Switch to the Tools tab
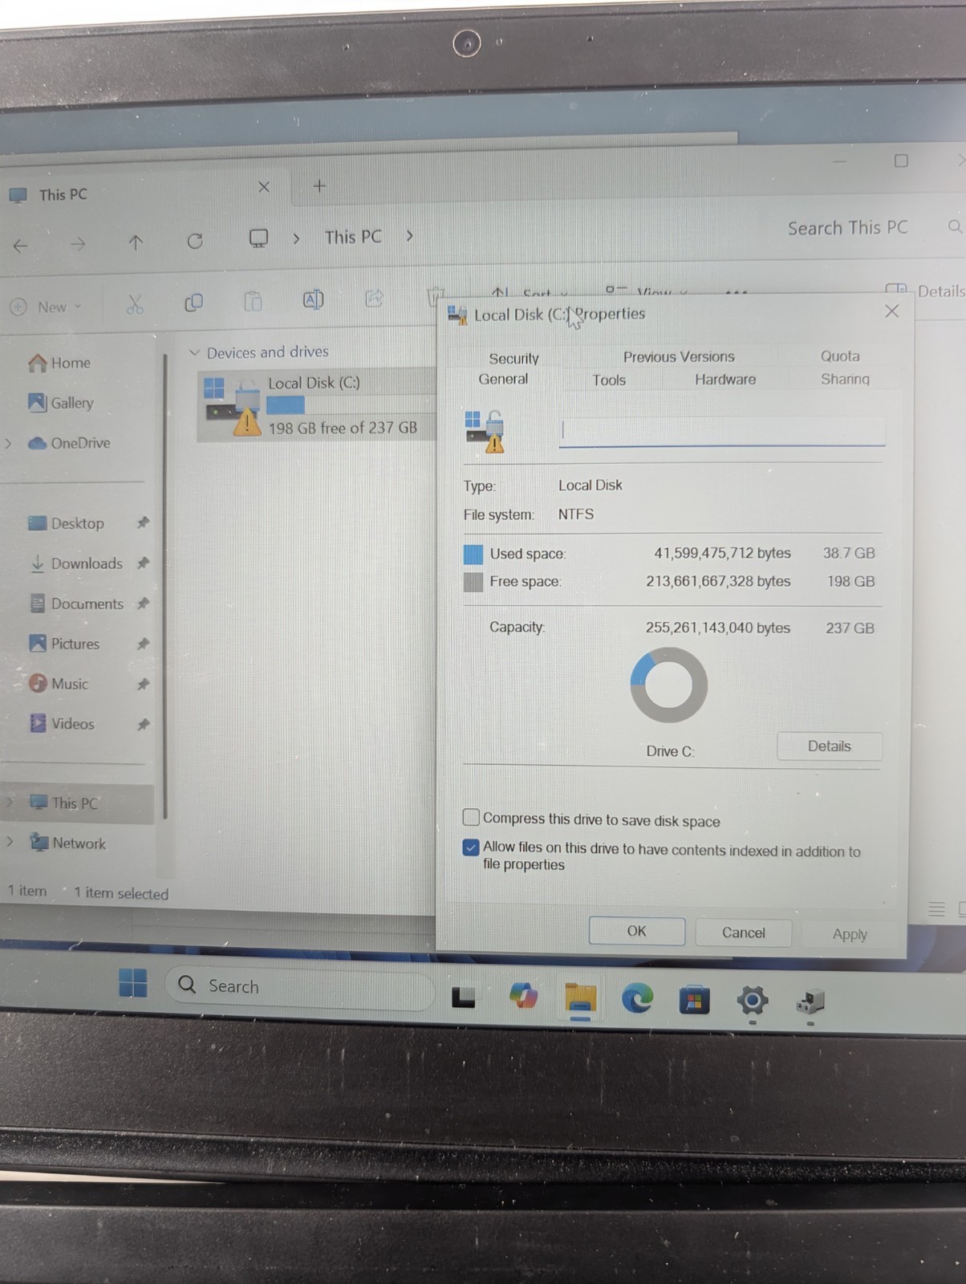 click(x=609, y=380)
